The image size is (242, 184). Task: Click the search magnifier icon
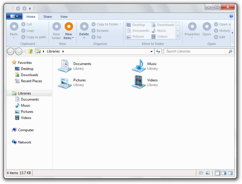[x=230, y=51]
